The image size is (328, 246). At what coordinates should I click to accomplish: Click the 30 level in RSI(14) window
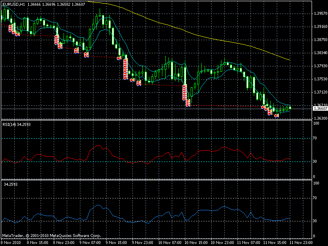click(315, 162)
